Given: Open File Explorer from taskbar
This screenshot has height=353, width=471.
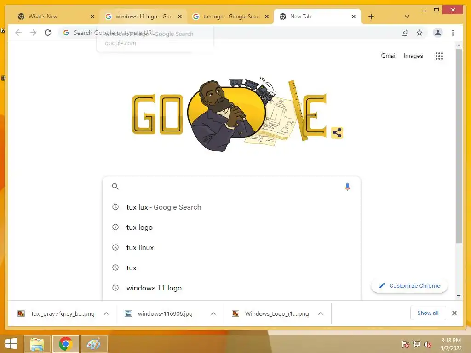Looking at the screenshot, I should pos(37,344).
